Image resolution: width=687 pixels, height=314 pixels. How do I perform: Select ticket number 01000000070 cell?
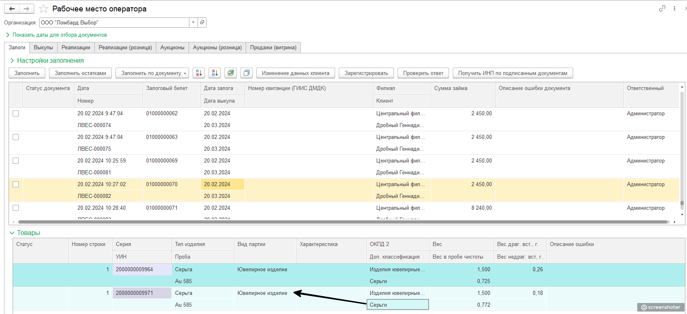pyautogui.click(x=171, y=184)
